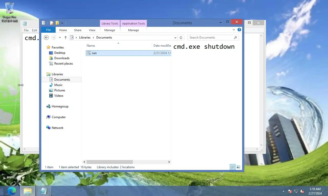Open Edit menu in Notepad window

tap(35, 30)
